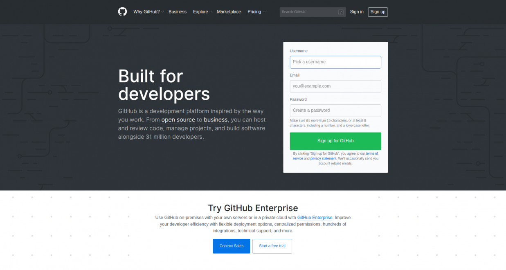Image resolution: width=506 pixels, height=270 pixels.
Task: Click the Username label
Action: coord(299,51)
